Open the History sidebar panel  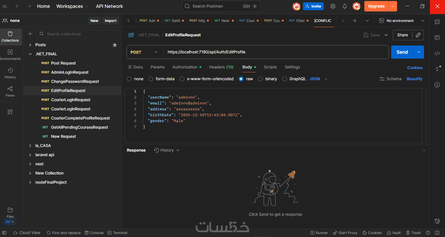point(10,73)
